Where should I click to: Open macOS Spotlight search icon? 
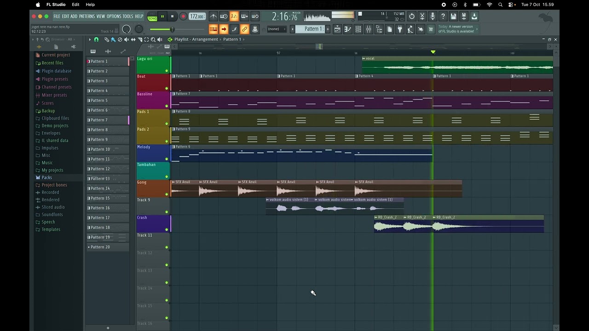tap(500, 5)
